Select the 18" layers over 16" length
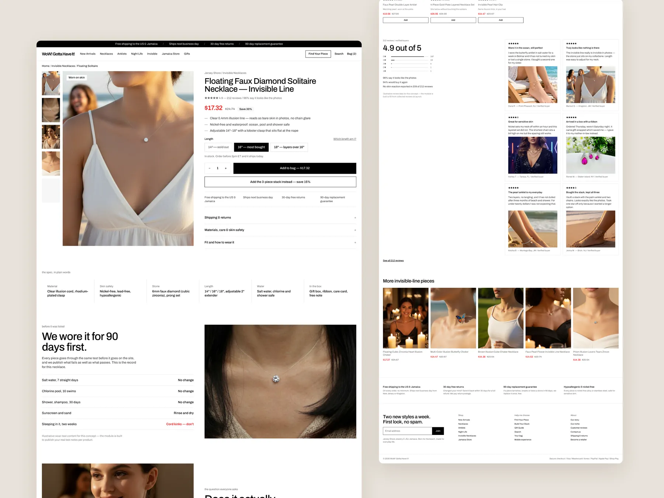 click(289, 147)
